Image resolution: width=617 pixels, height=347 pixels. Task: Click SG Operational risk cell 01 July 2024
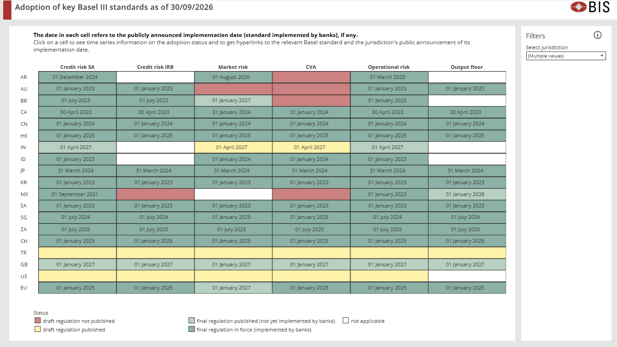[389, 218]
